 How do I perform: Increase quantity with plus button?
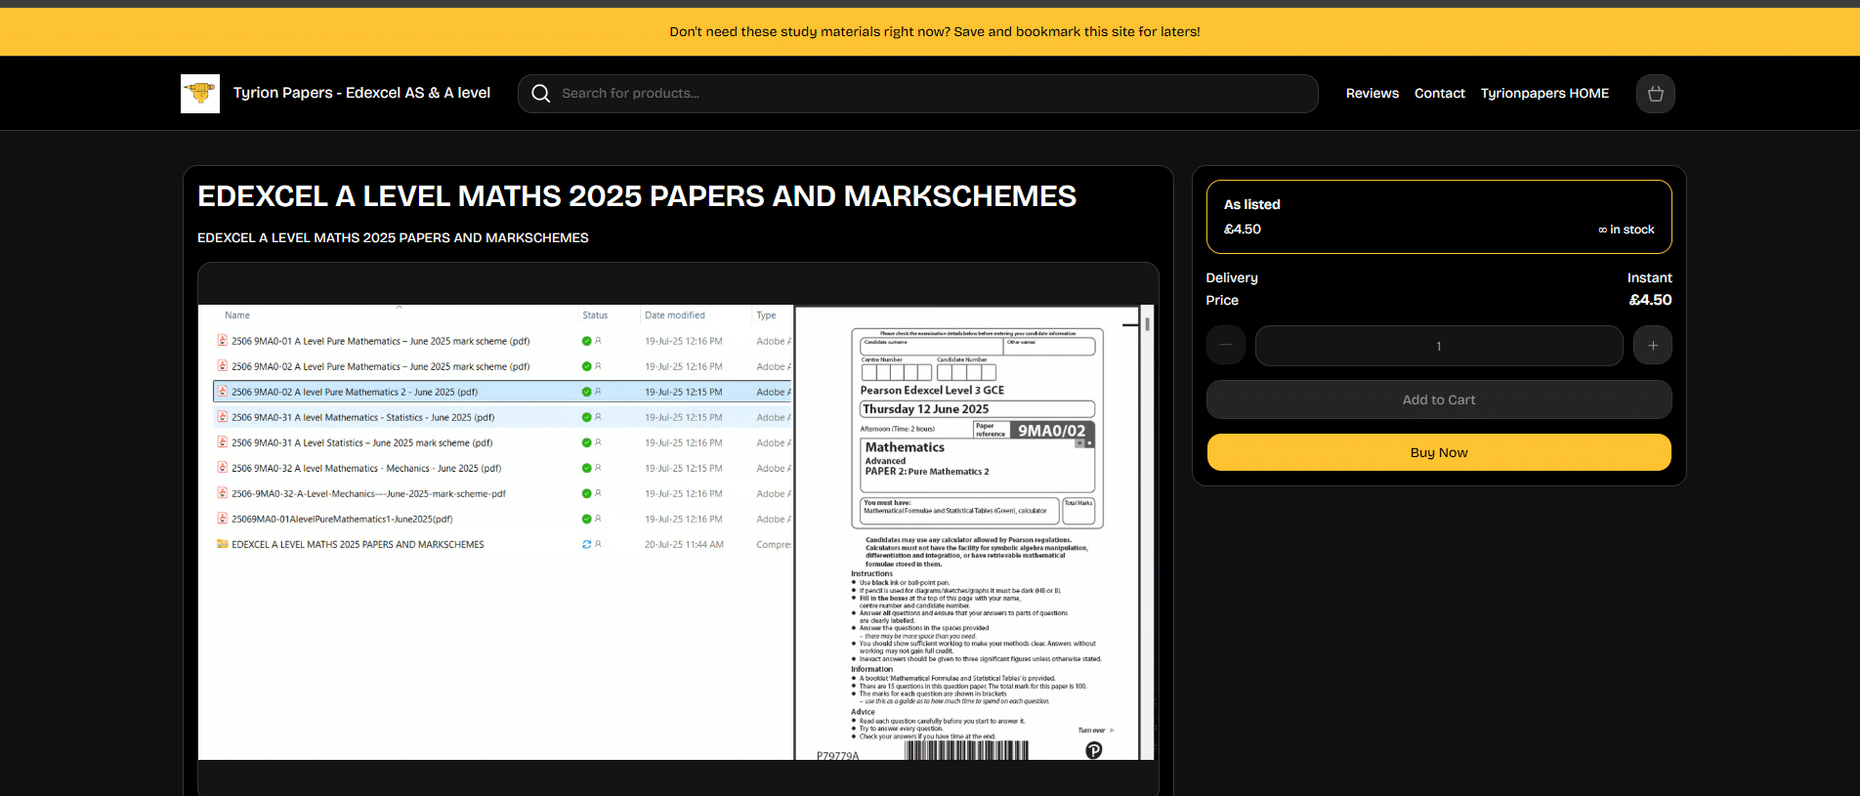[1652, 346]
